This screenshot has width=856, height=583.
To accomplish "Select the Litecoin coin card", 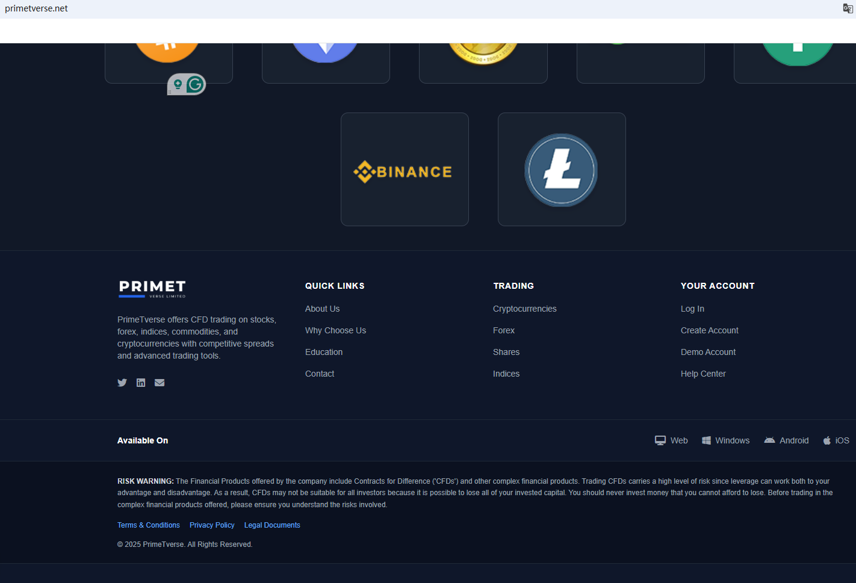I will [x=562, y=169].
